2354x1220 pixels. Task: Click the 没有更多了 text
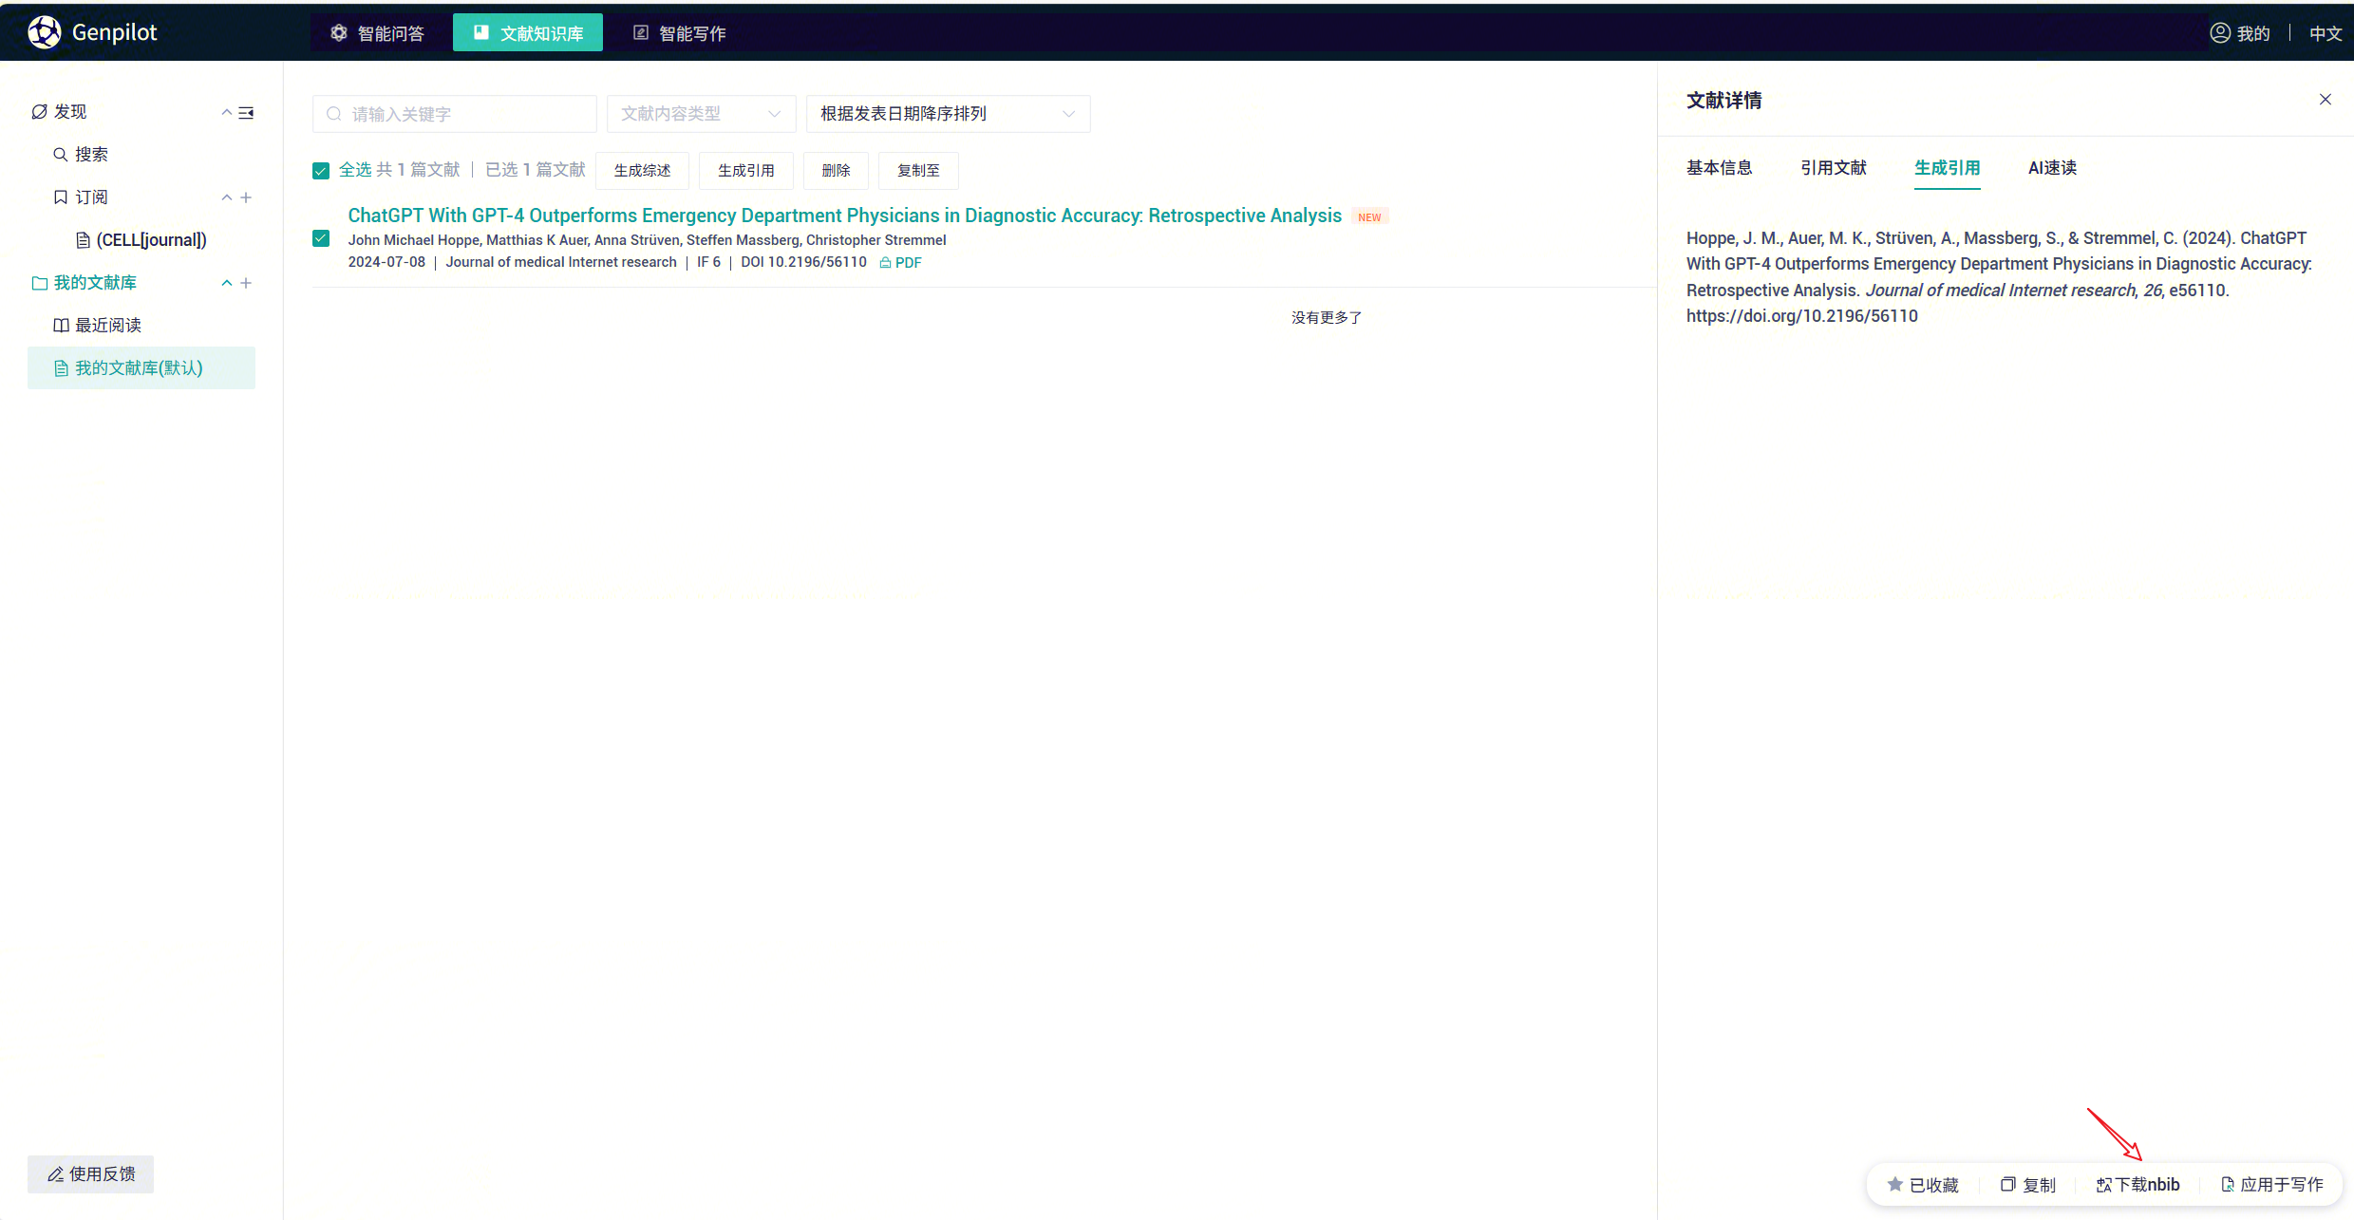[1327, 318]
